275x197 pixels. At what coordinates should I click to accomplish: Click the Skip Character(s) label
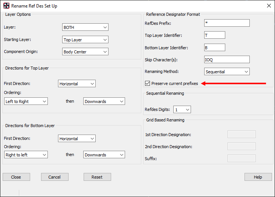click(x=161, y=60)
